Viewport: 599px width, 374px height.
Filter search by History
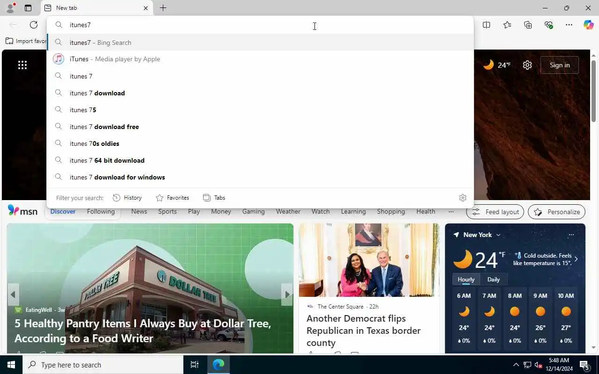(127, 198)
